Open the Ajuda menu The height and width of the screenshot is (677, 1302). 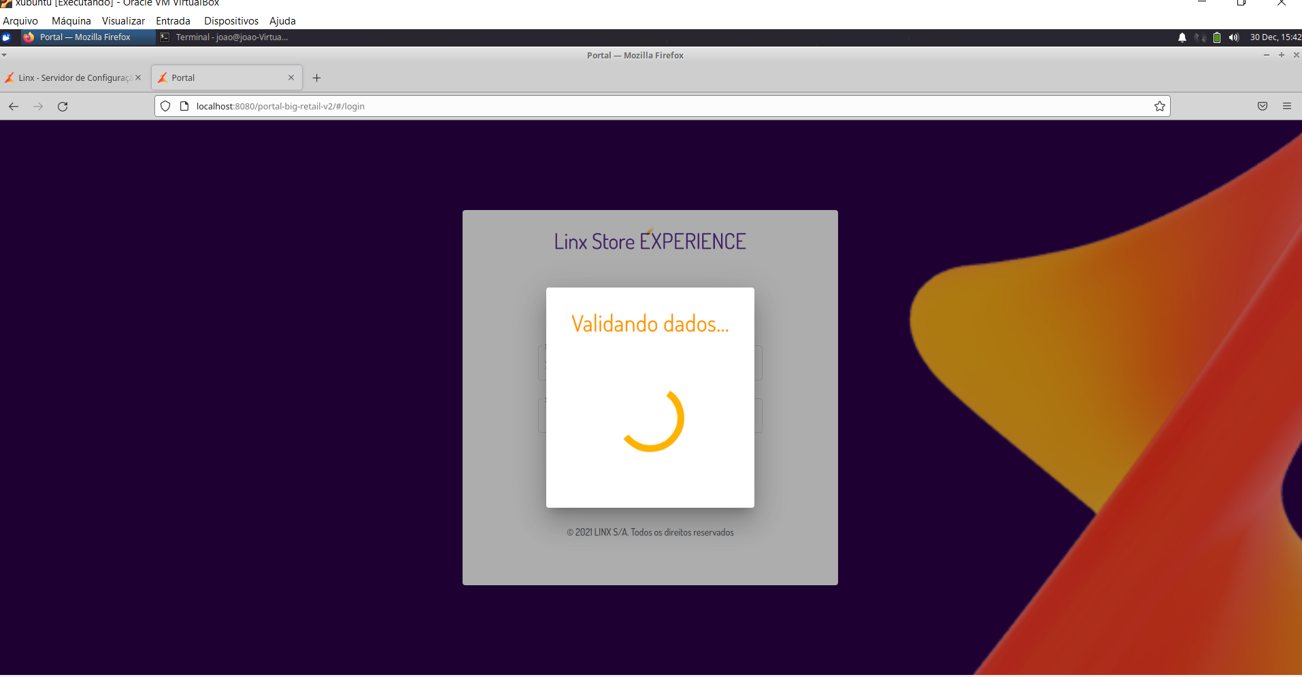click(282, 21)
